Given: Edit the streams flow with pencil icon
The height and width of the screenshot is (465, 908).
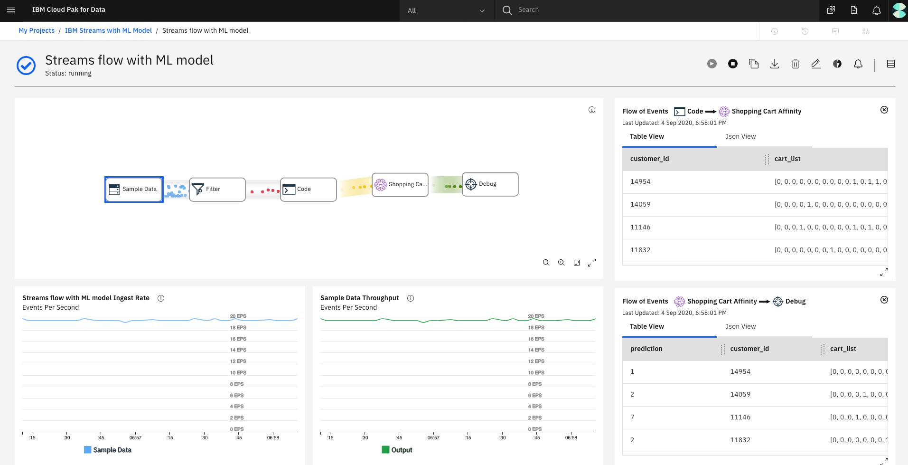Looking at the screenshot, I should [816, 64].
